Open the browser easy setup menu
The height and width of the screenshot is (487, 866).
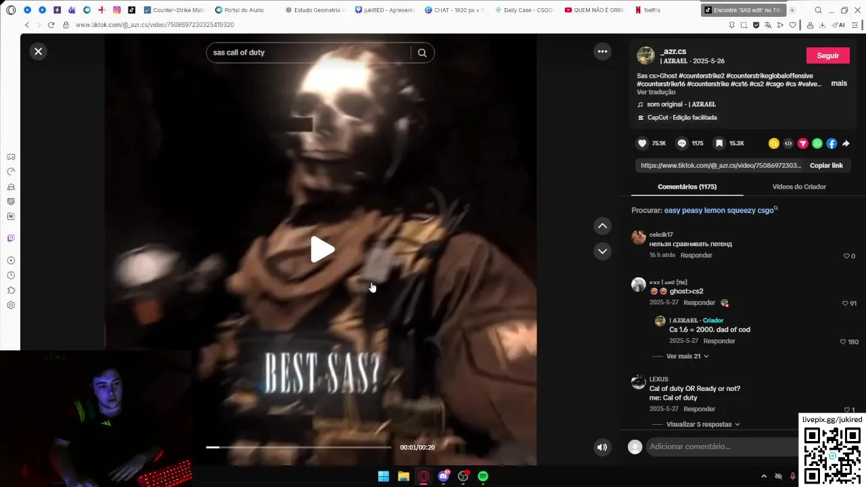(x=854, y=25)
